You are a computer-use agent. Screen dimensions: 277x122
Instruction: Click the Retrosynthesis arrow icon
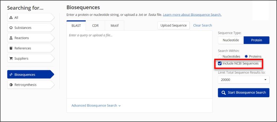coord(11,85)
